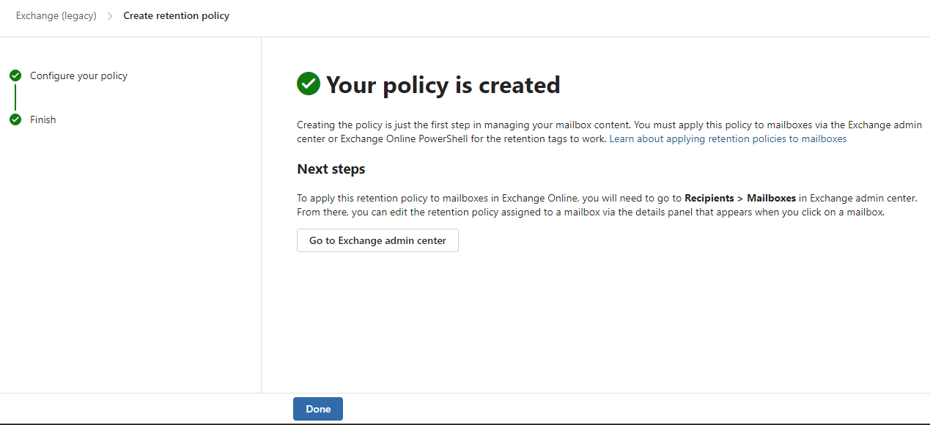Select the Finish step label
The image size is (930, 425).
[x=43, y=119]
